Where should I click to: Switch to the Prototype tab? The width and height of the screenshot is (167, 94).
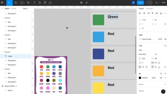[x=149, y=9]
